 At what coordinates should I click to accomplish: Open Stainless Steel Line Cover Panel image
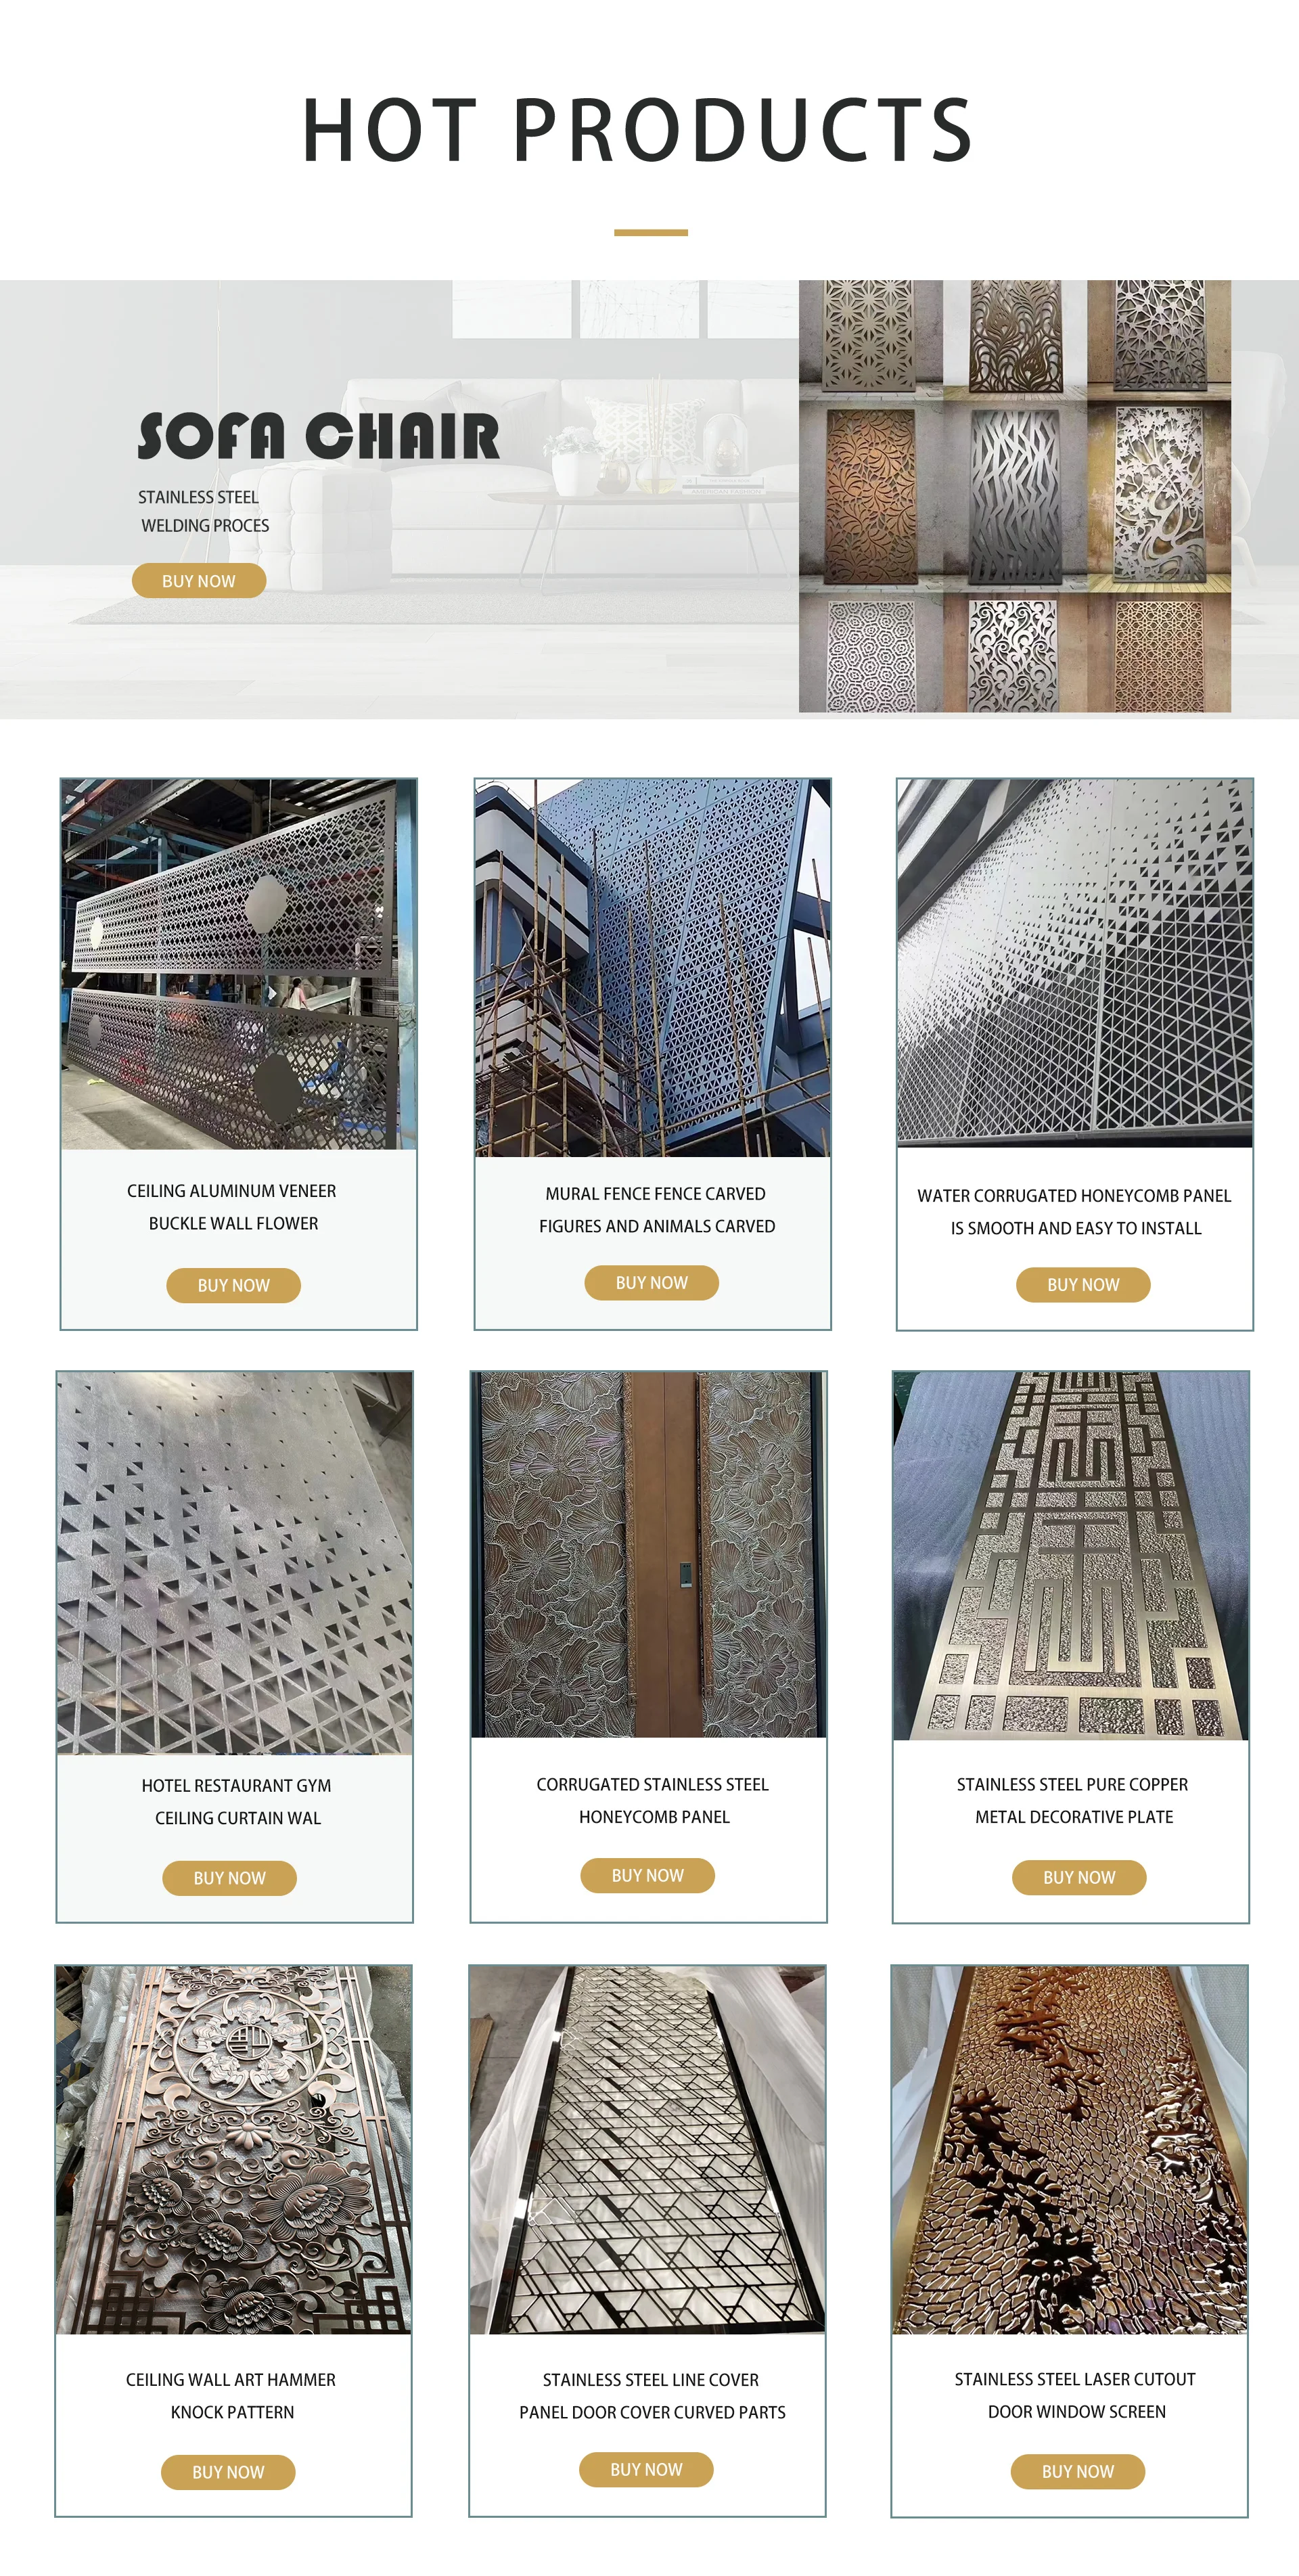click(x=647, y=2150)
